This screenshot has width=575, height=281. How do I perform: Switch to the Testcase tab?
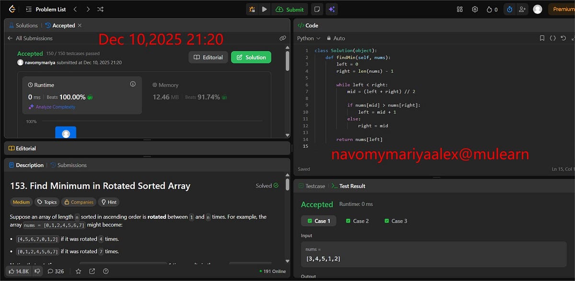(311, 186)
